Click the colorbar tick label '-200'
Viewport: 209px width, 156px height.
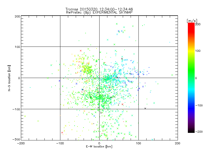click(x=199, y=132)
